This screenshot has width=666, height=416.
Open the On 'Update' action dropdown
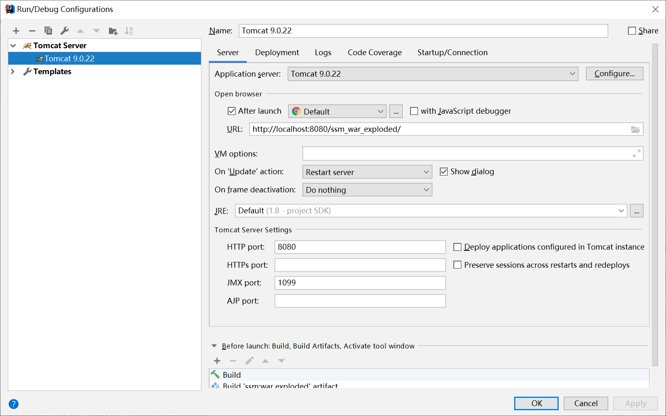coord(367,172)
